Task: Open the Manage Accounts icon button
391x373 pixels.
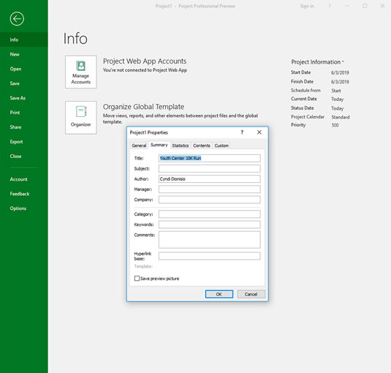Action: (x=81, y=72)
